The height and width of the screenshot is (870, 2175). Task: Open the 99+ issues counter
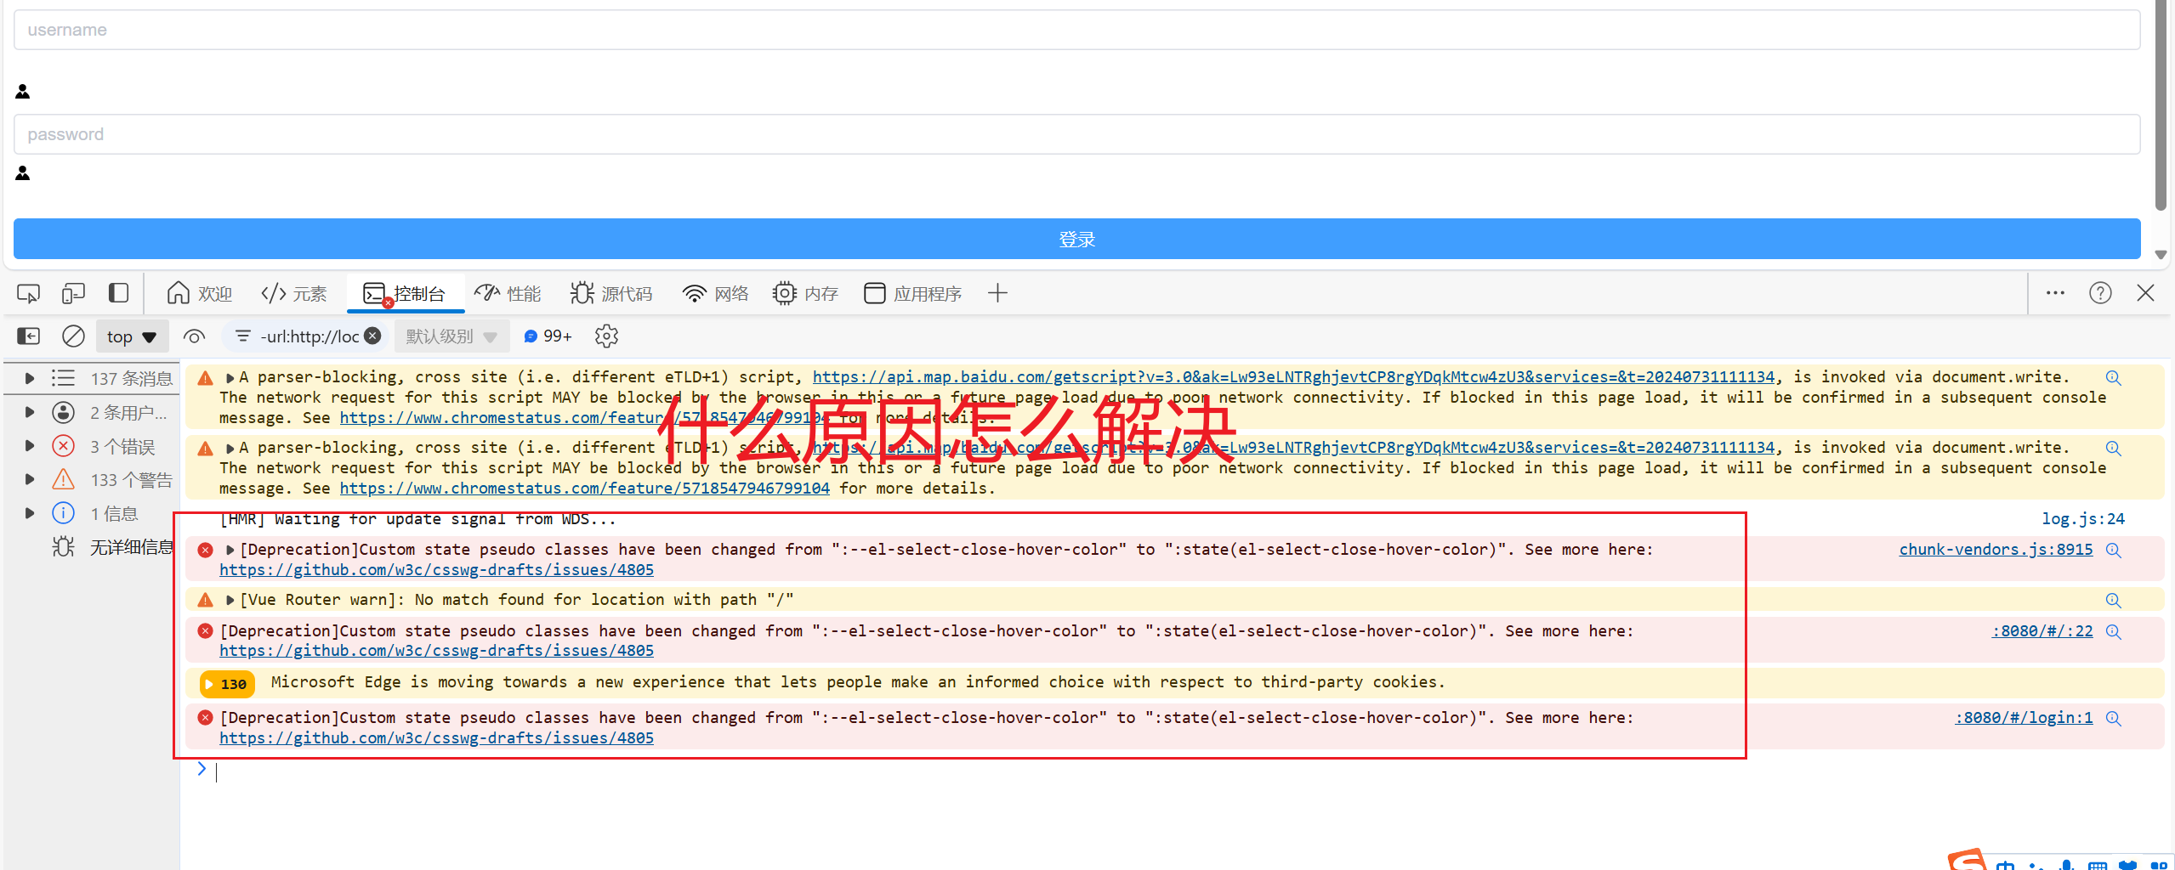tap(548, 336)
